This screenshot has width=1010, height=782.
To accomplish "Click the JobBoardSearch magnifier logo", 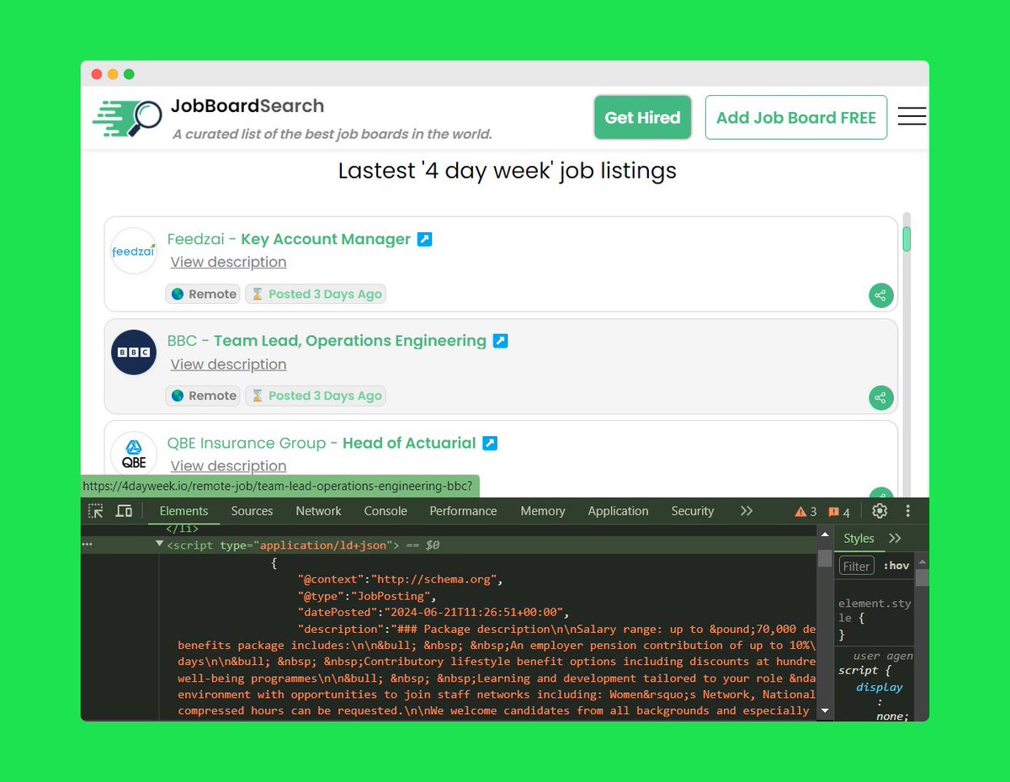I will click(127, 118).
